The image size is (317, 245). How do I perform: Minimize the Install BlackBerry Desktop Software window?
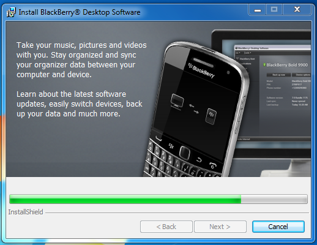pyautogui.click(x=258, y=10)
